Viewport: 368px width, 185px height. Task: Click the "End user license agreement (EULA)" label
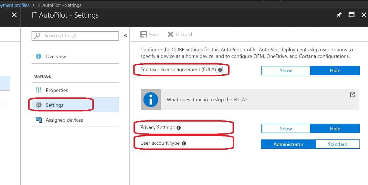(178, 69)
